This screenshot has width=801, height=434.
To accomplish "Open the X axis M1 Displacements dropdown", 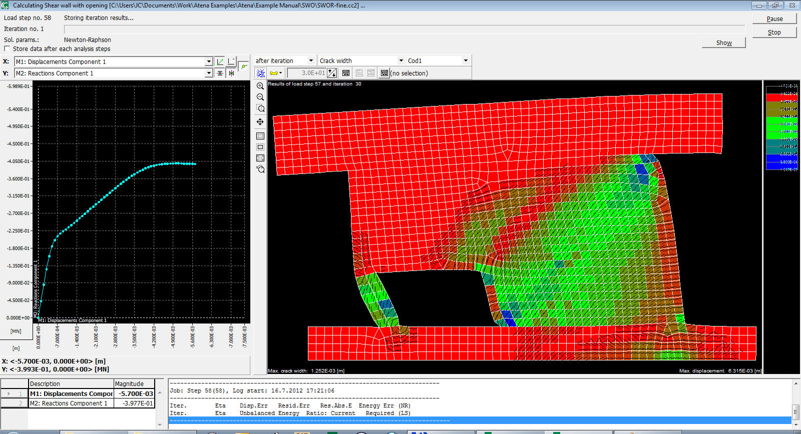I will [209, 61].
